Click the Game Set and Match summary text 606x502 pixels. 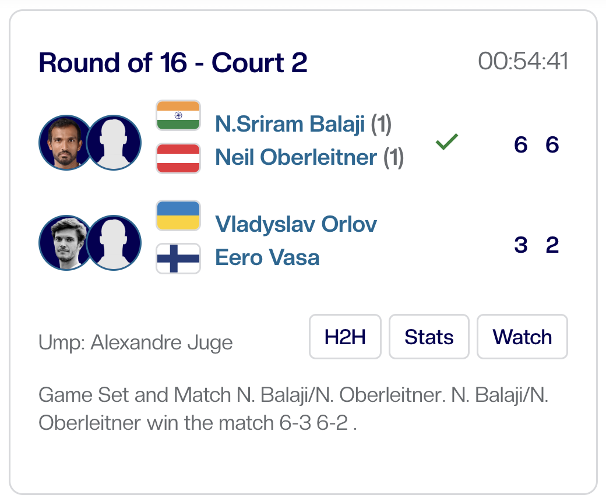(x=294, y=409)
